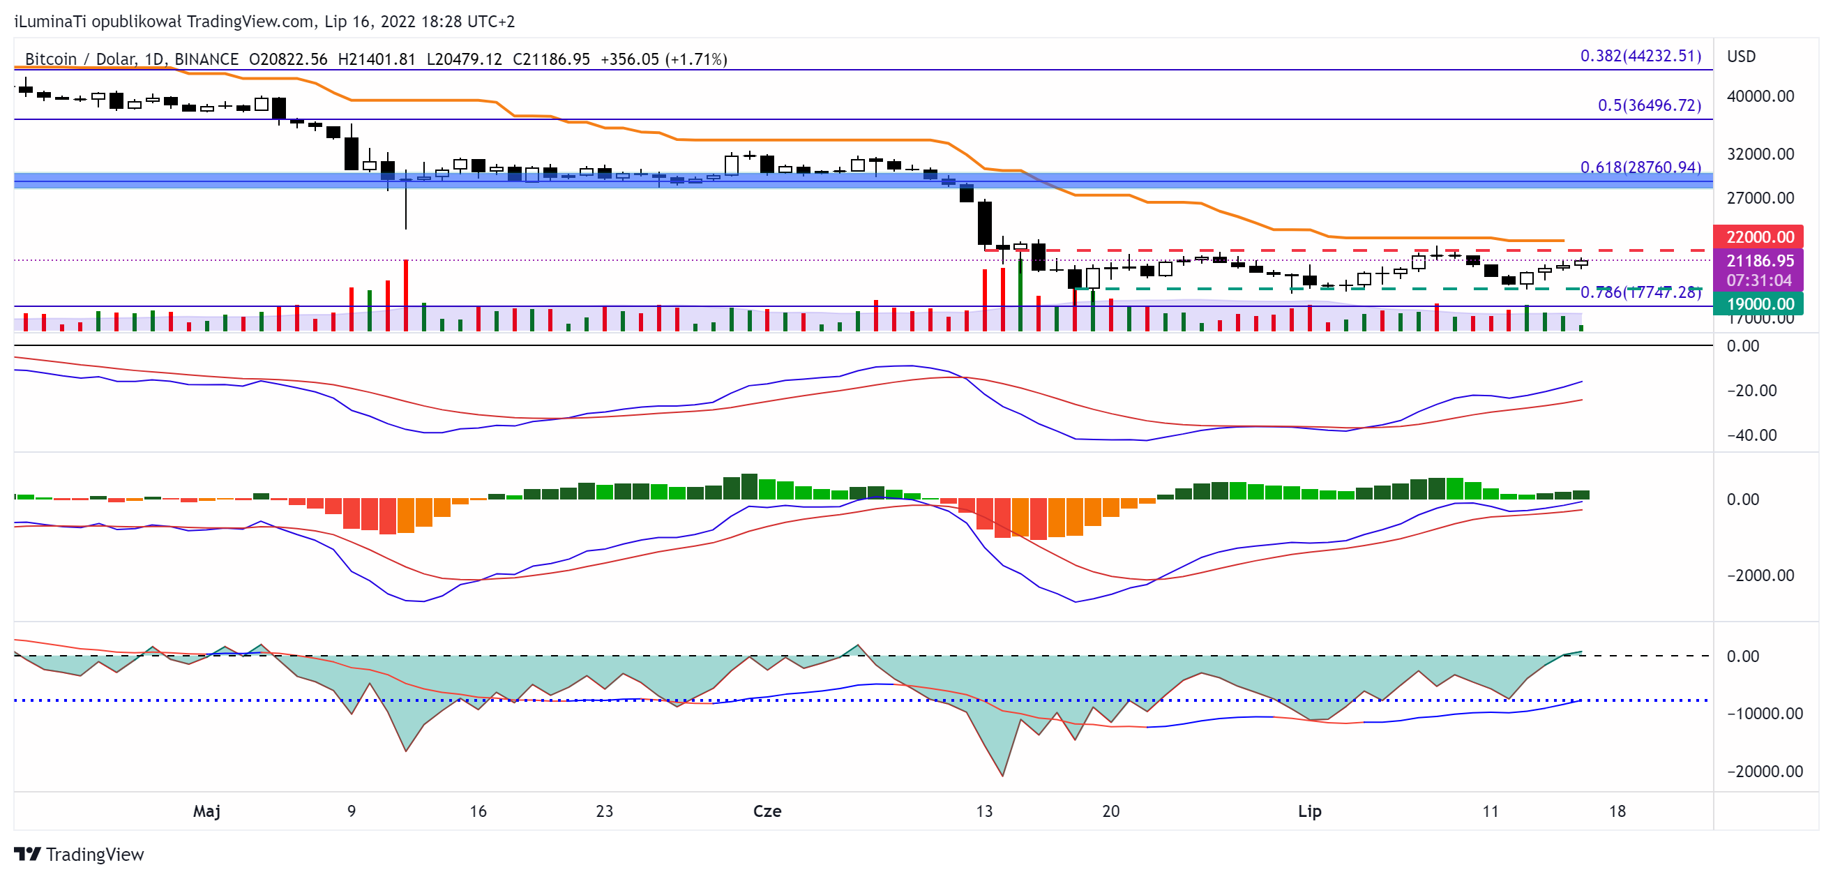Click the -40.00 oscillator axis value

[1751, 435]
